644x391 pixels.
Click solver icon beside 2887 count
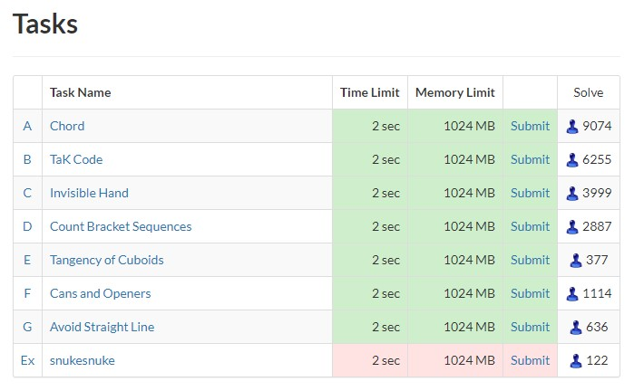[572, 226]
